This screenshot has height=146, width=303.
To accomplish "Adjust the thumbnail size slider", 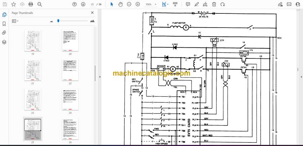I will coord(58,21).
